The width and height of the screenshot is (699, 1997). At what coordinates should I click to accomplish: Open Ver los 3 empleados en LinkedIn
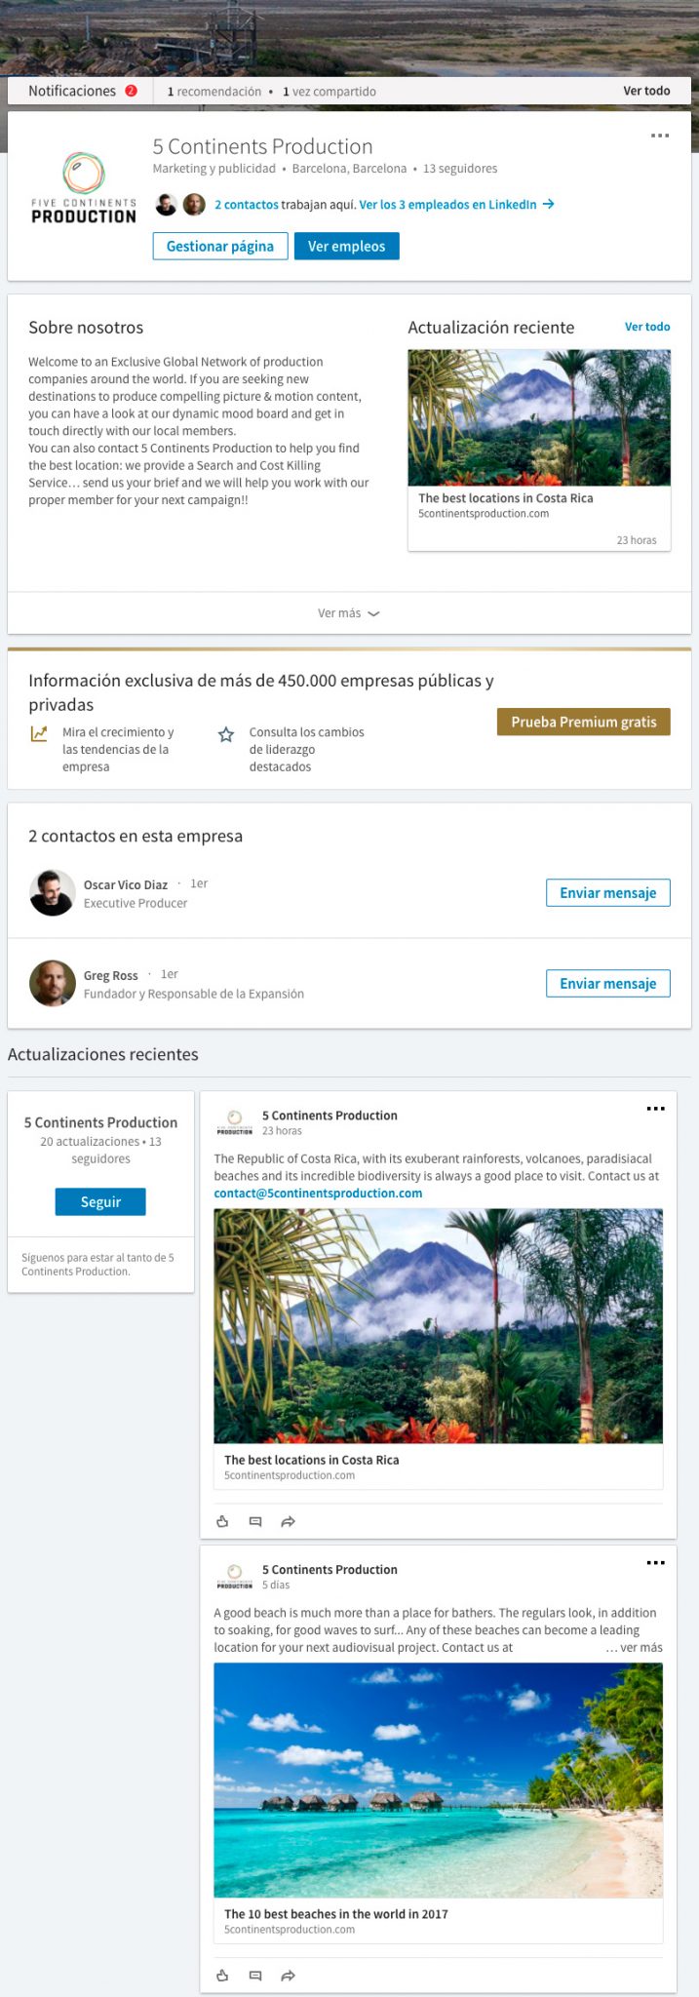point(455,205)
